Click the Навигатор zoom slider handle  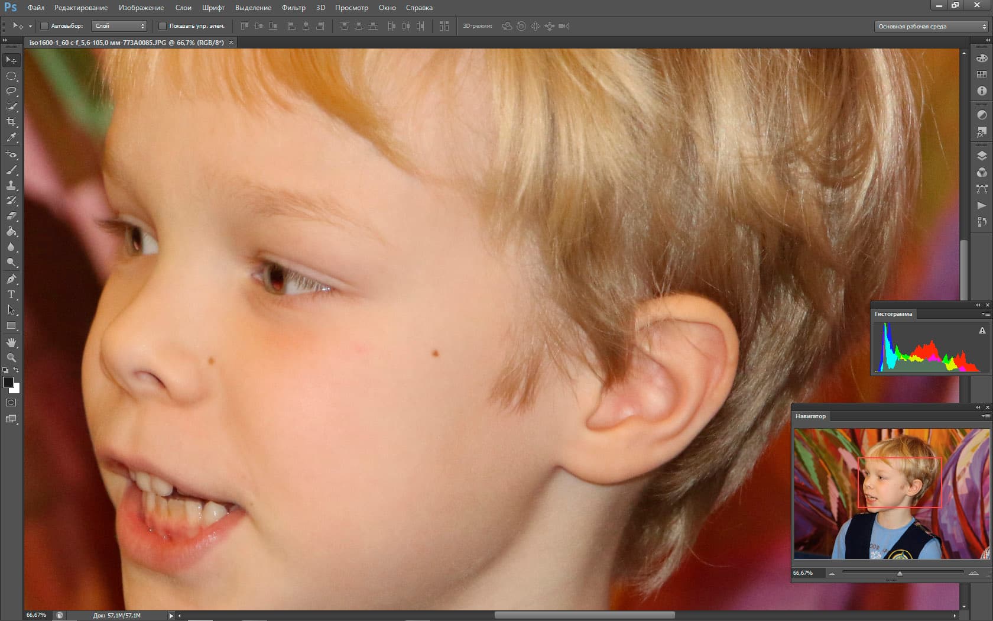coord(900,573)
